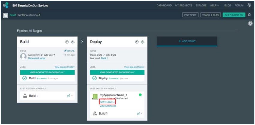Click the green running status dot
Image resolution: width=255 pixels, height=125 pixels.
click(140, 95)
